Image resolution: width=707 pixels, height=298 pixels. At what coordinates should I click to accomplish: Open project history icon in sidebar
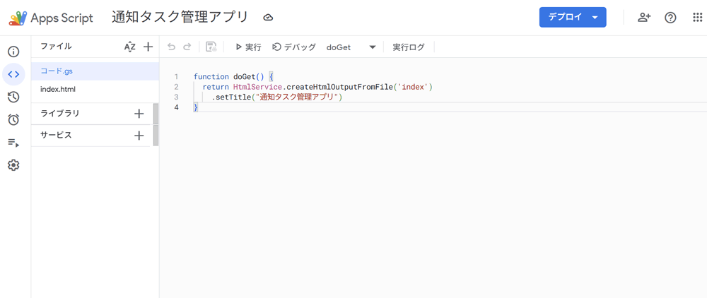[13, 97]
